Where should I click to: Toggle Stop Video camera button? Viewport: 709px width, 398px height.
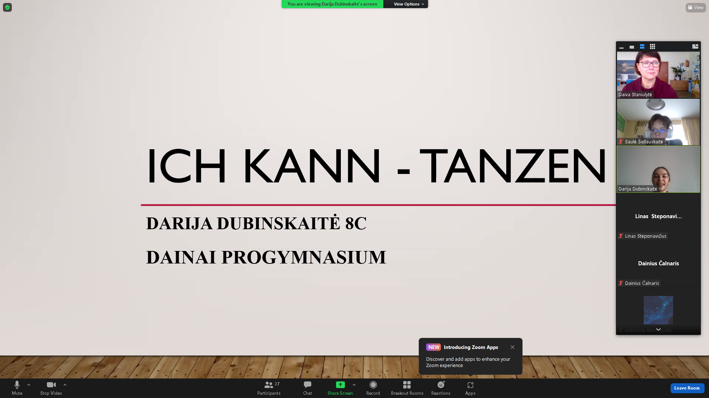click(x=51, y=385)
